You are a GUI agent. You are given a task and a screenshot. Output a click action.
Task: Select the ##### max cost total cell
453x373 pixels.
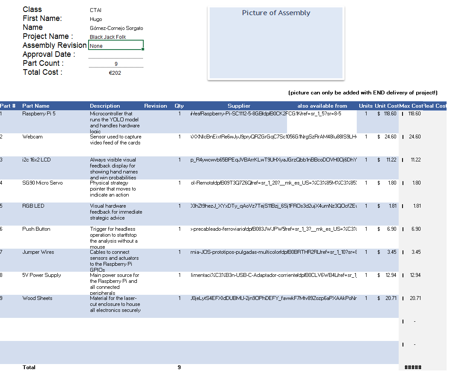pyautogui.click(x=413, y=367)
